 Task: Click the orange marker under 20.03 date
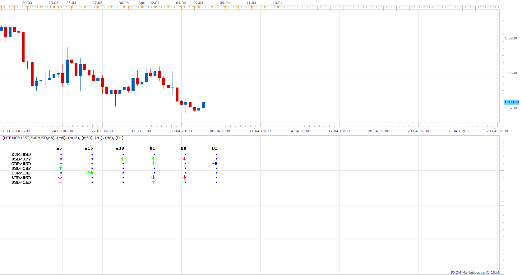[x=27, y=7]
